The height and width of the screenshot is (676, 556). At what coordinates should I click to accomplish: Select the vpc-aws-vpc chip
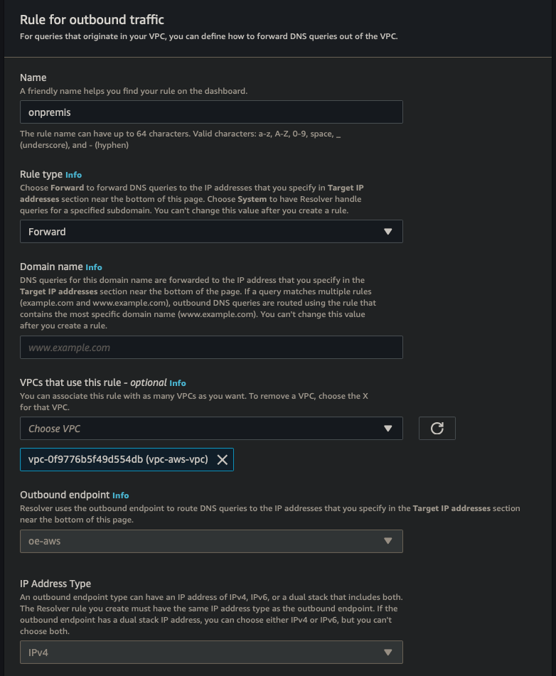114,459
